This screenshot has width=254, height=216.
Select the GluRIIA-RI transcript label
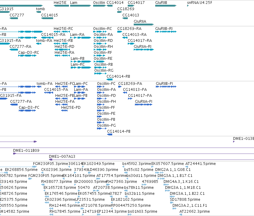(142, 47)
